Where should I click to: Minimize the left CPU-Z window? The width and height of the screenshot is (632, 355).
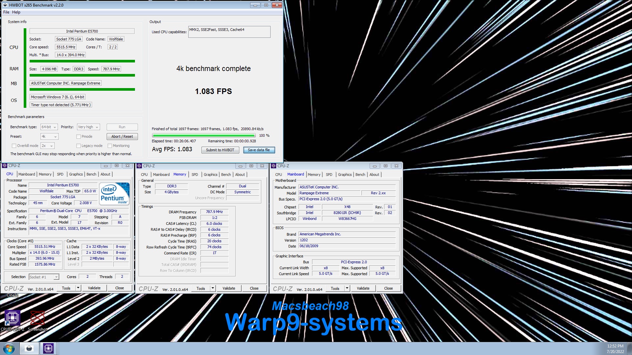[x=106, y=166]
